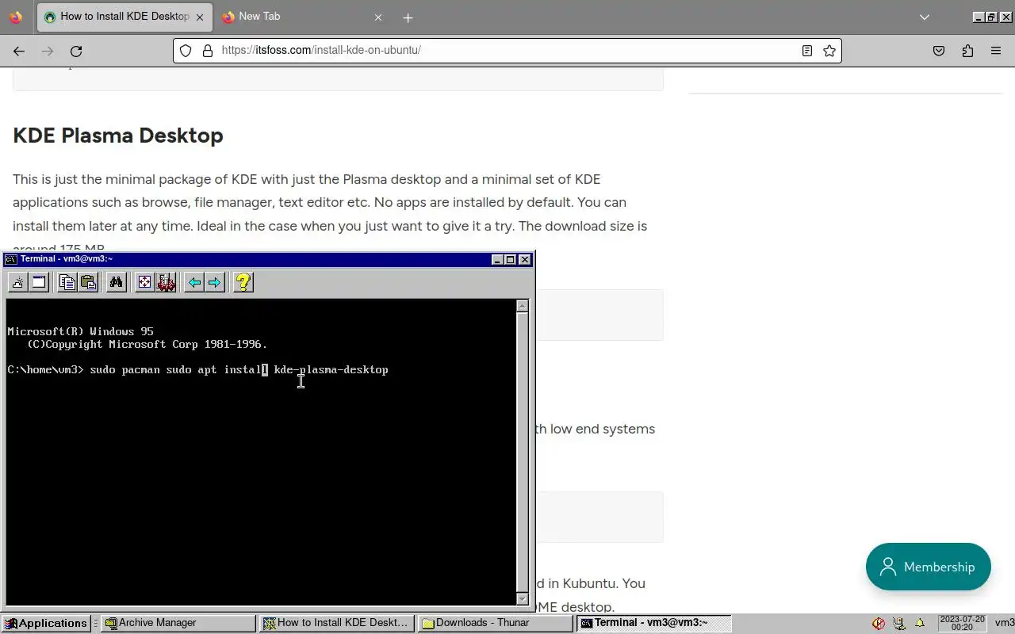Go to next terminal tab arrow
The width and height of the screenshot is (1015, 634).
(214, 282)
